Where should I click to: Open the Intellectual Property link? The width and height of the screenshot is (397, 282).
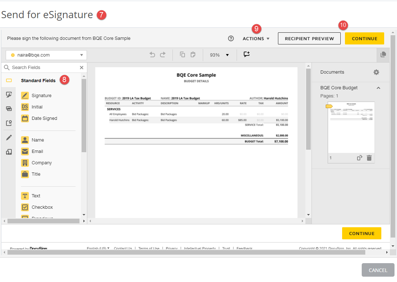[x=200, y=248]
